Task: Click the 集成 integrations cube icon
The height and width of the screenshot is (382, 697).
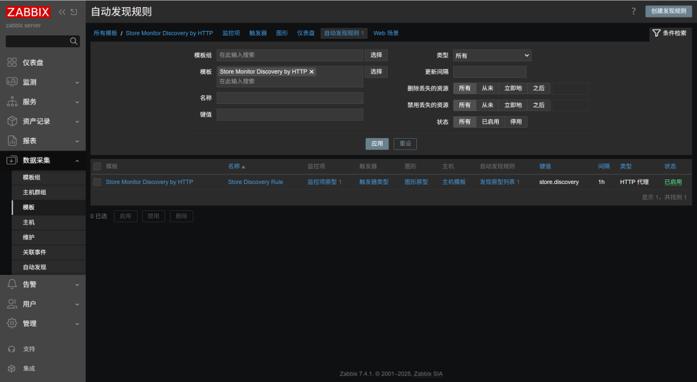Action: pos(12,368)
